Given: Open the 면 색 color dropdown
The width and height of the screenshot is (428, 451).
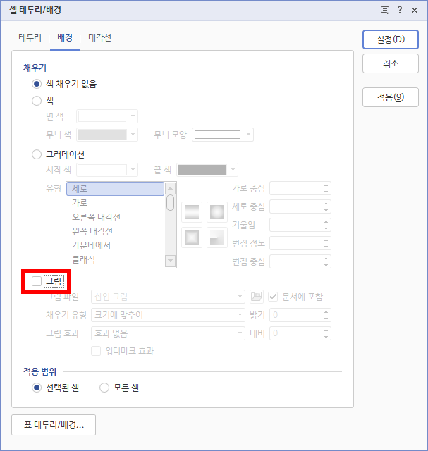Looking at the screenshot, I should pos(107,116).
